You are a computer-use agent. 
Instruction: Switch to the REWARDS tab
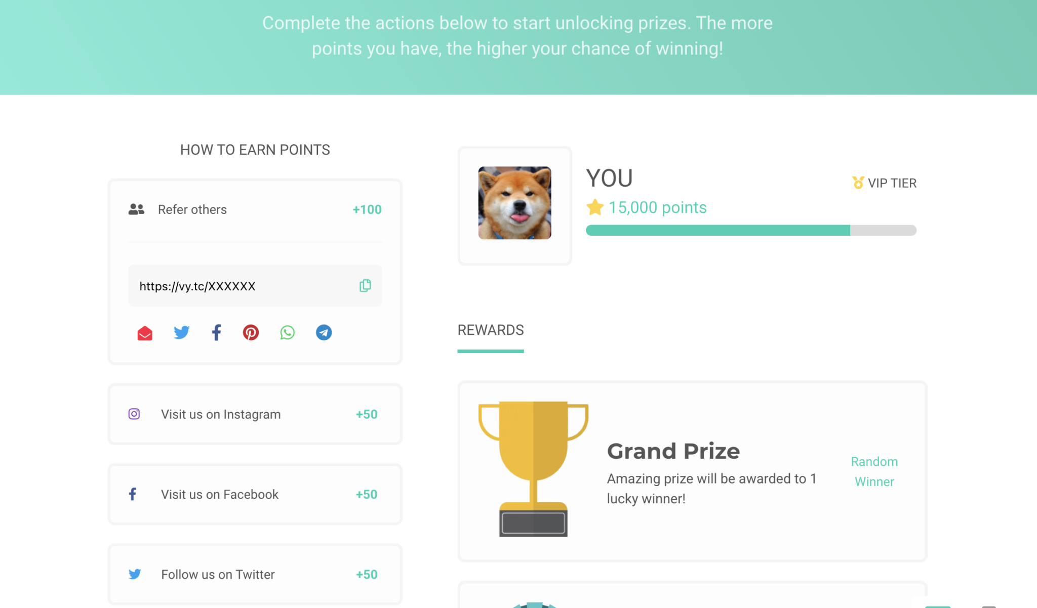coord(490,330)
